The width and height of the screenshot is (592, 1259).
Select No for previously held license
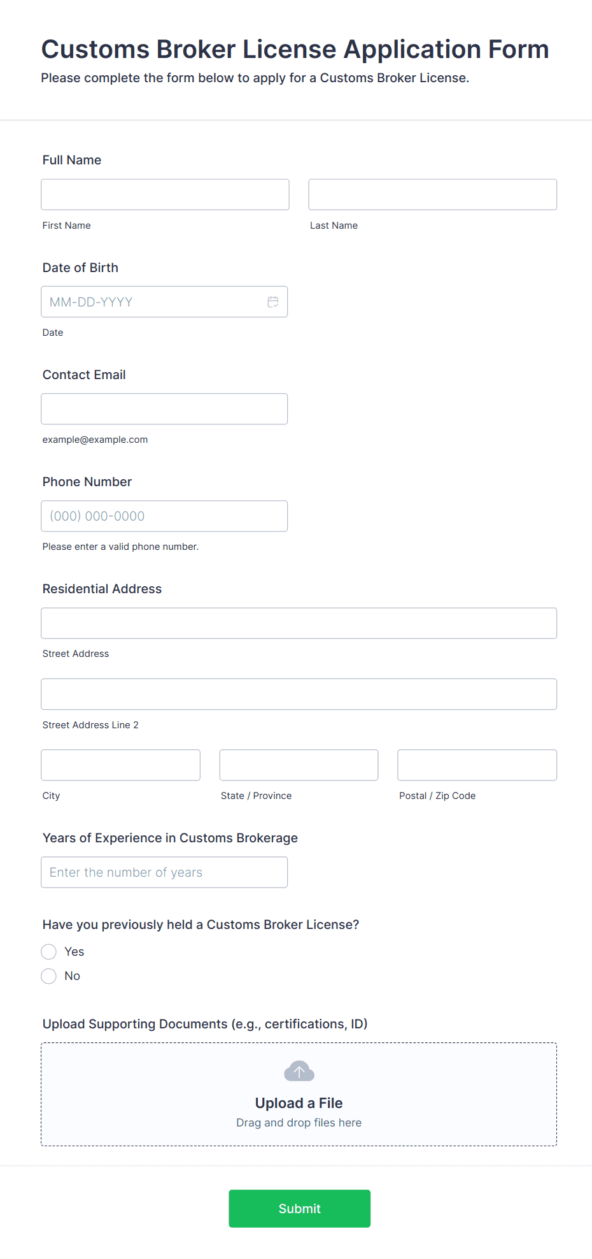[x=49, y=976]
